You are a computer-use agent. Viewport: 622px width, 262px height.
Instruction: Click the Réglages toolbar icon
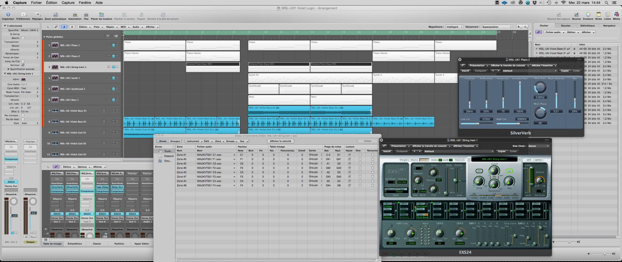point(37,15)
